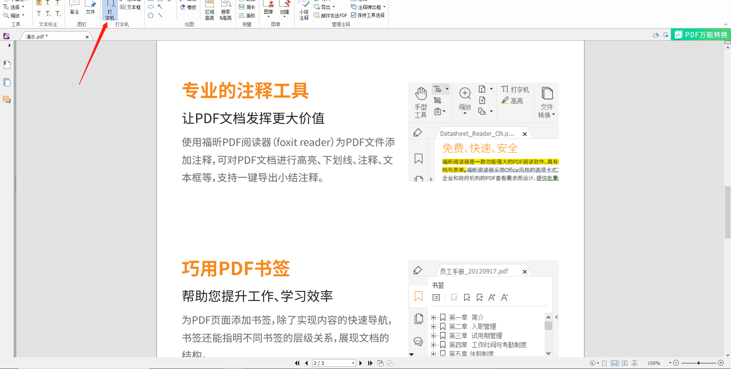Click the 邮件发送FDF button
The width and height of the screenshot is (731, 369).
(330, 15)
